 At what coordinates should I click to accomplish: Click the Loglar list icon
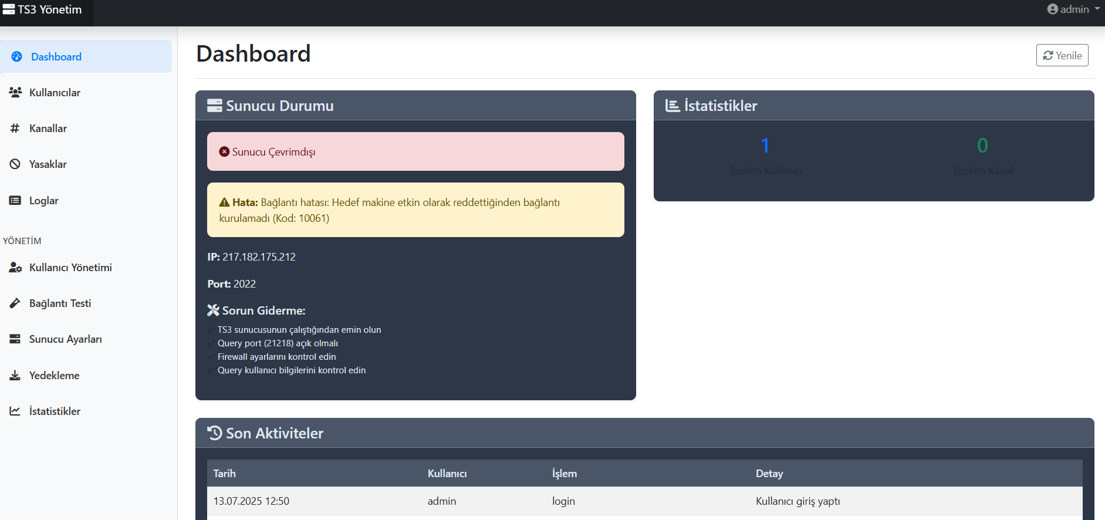[x=15, y=201]
